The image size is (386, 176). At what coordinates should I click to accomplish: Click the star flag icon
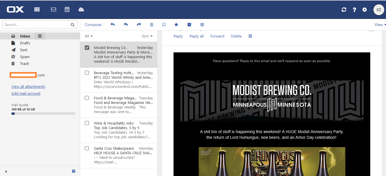(176, 25)
